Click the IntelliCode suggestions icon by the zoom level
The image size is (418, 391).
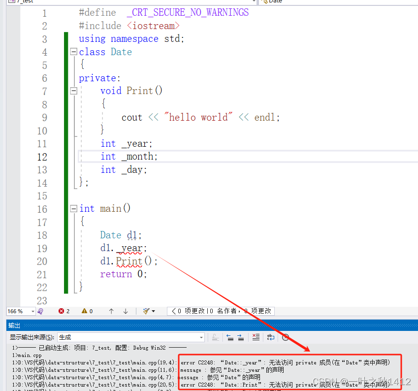tap(40, 311)
